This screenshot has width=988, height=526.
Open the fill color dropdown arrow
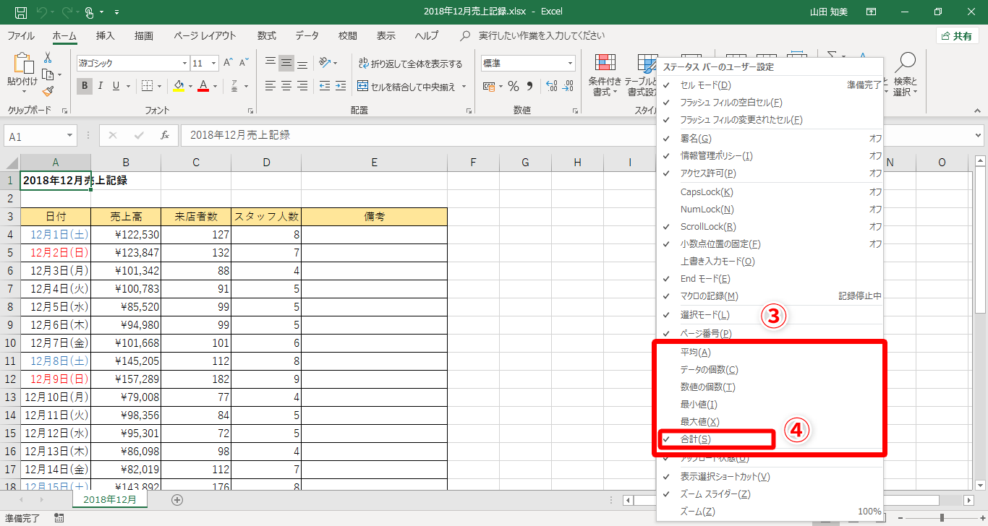tap(190, 87)
